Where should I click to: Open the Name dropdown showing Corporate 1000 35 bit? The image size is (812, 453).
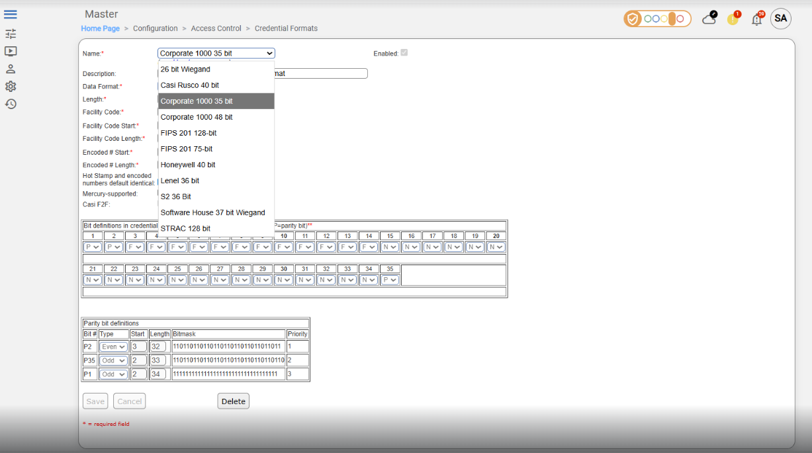pos(216,54)
